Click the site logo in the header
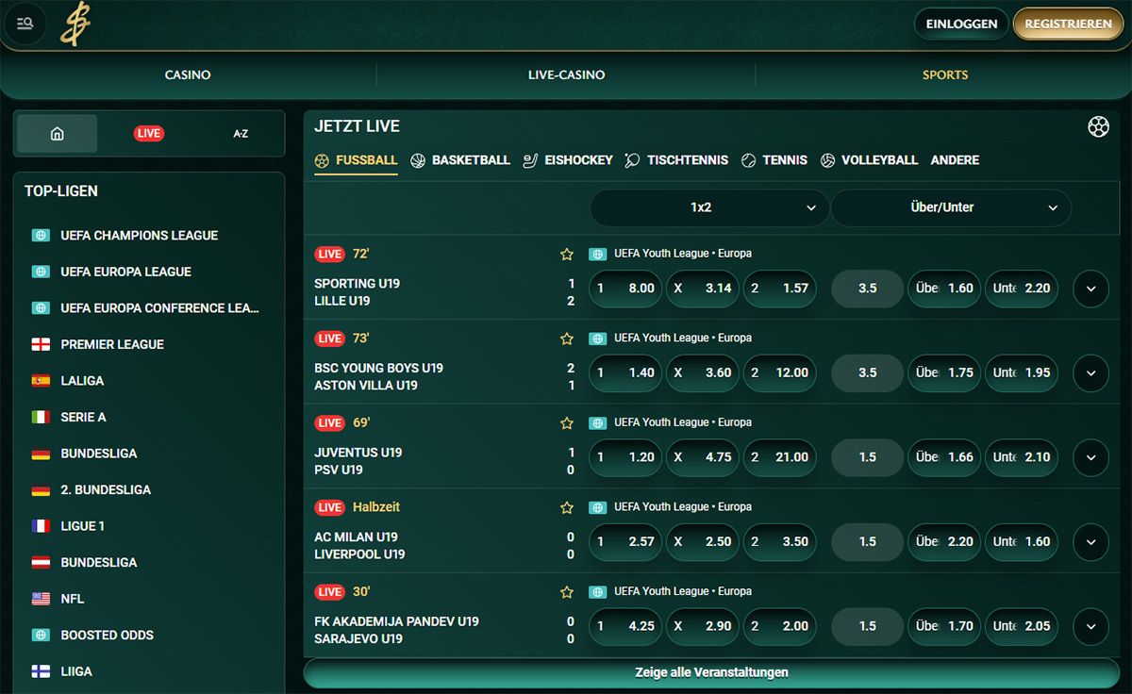This screenshot has height=694, width=1132. (x=75, y=24)
